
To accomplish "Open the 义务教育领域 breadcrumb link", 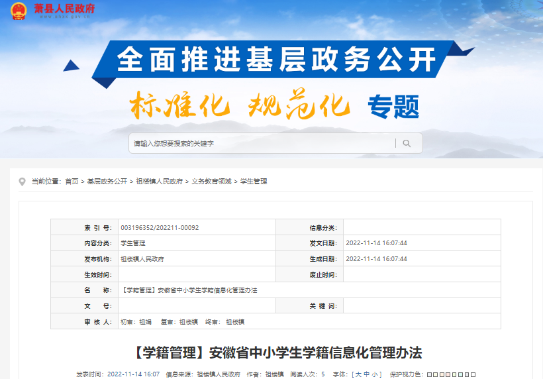I will pyautogui.click(x=212, y=182).
